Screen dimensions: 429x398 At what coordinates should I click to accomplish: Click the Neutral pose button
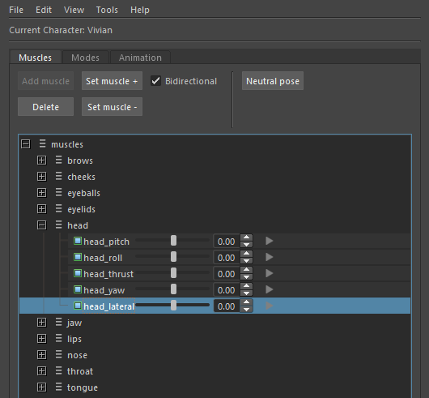click(273, 81)
